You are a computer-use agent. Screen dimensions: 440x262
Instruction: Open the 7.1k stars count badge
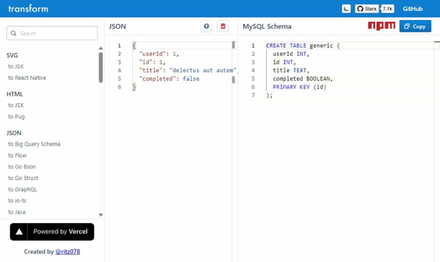point(388,9)
